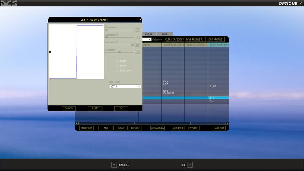Click the AXIS ASSIGN button
The width and height of the screenshot is (304, 171).
point(157,128)
